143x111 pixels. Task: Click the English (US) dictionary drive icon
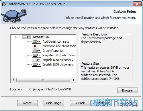click(35, 64)
